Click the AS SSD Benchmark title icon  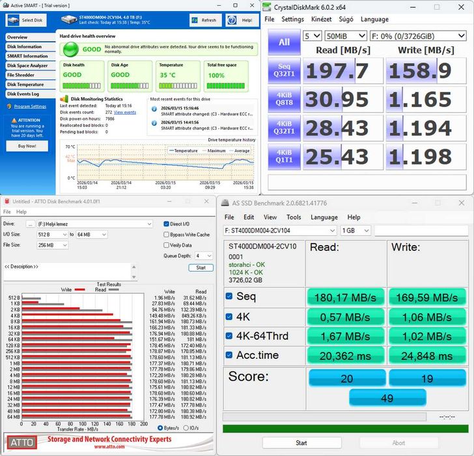[x=225, y=203]
